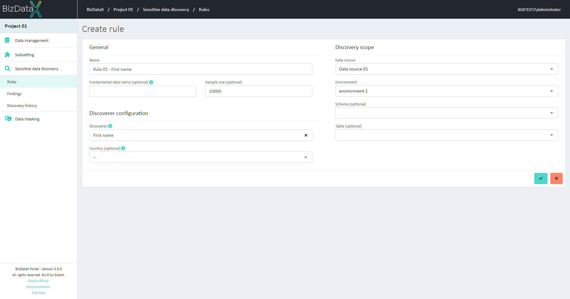Open the Environment dropdown
Viewport: 570px width, 299px height.
(446, 91)
